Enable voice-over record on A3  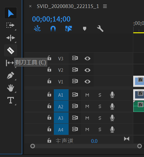pos(112,118)
